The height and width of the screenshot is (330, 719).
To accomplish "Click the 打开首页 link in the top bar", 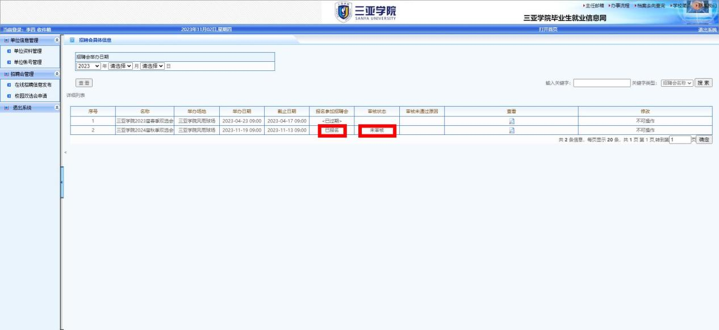I will (x=547, y=29).
